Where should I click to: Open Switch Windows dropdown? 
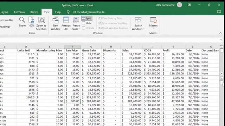click(138, 23)
